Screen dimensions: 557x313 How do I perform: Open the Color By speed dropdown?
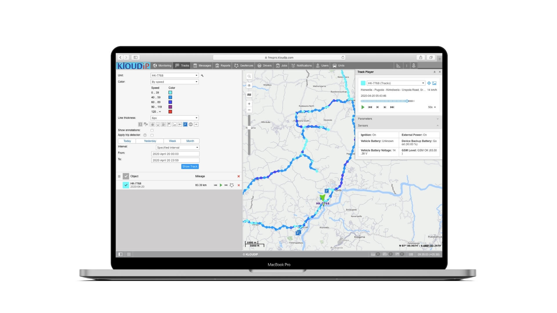tap(174, 82)
